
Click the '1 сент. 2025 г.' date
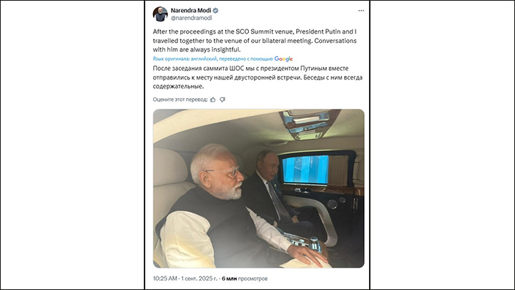point(199,279)
